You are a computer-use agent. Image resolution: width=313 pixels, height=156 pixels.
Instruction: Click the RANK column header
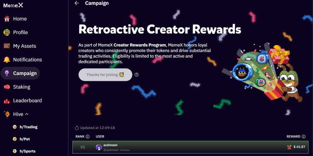click(x=80, y=136)
